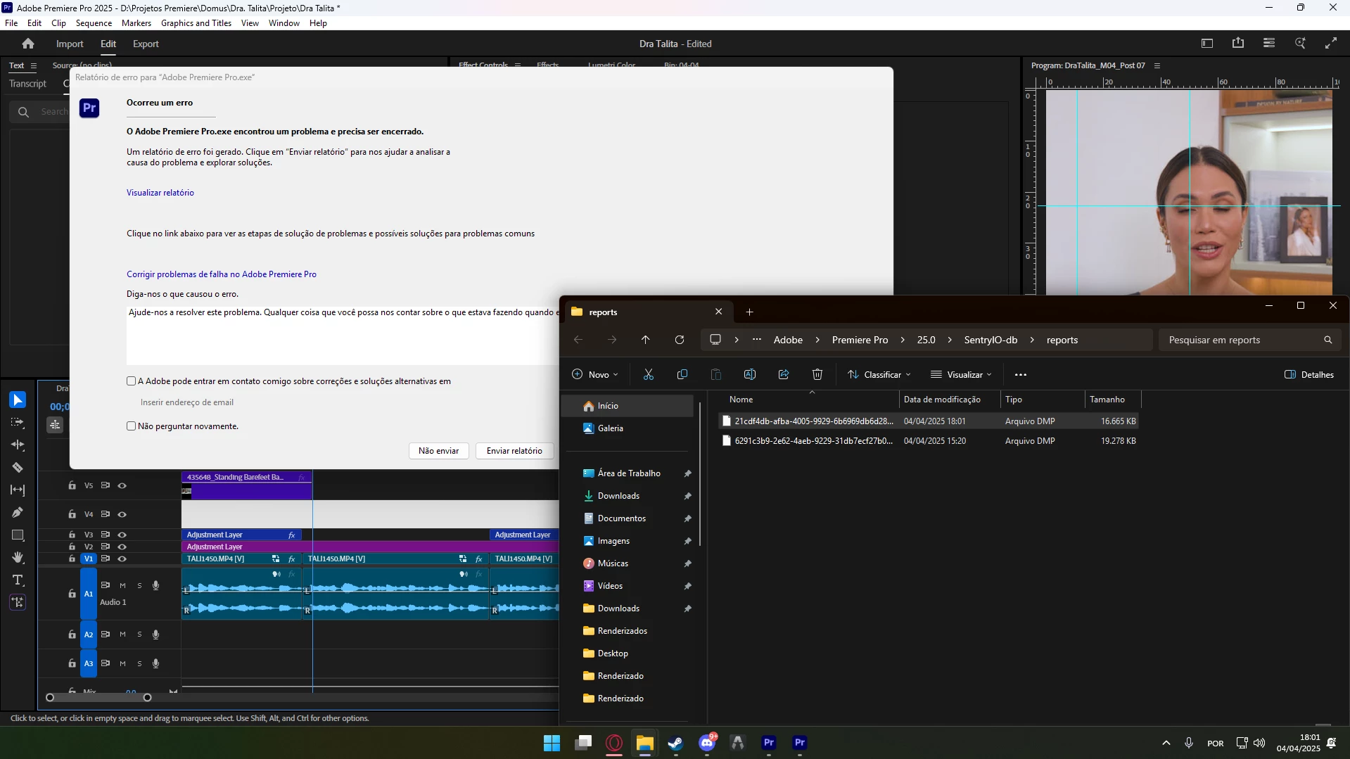The width and height of the screenshot is (1350, 759).
Task: Open the Adobe breadcrumb folder
Action: point(788,340)
